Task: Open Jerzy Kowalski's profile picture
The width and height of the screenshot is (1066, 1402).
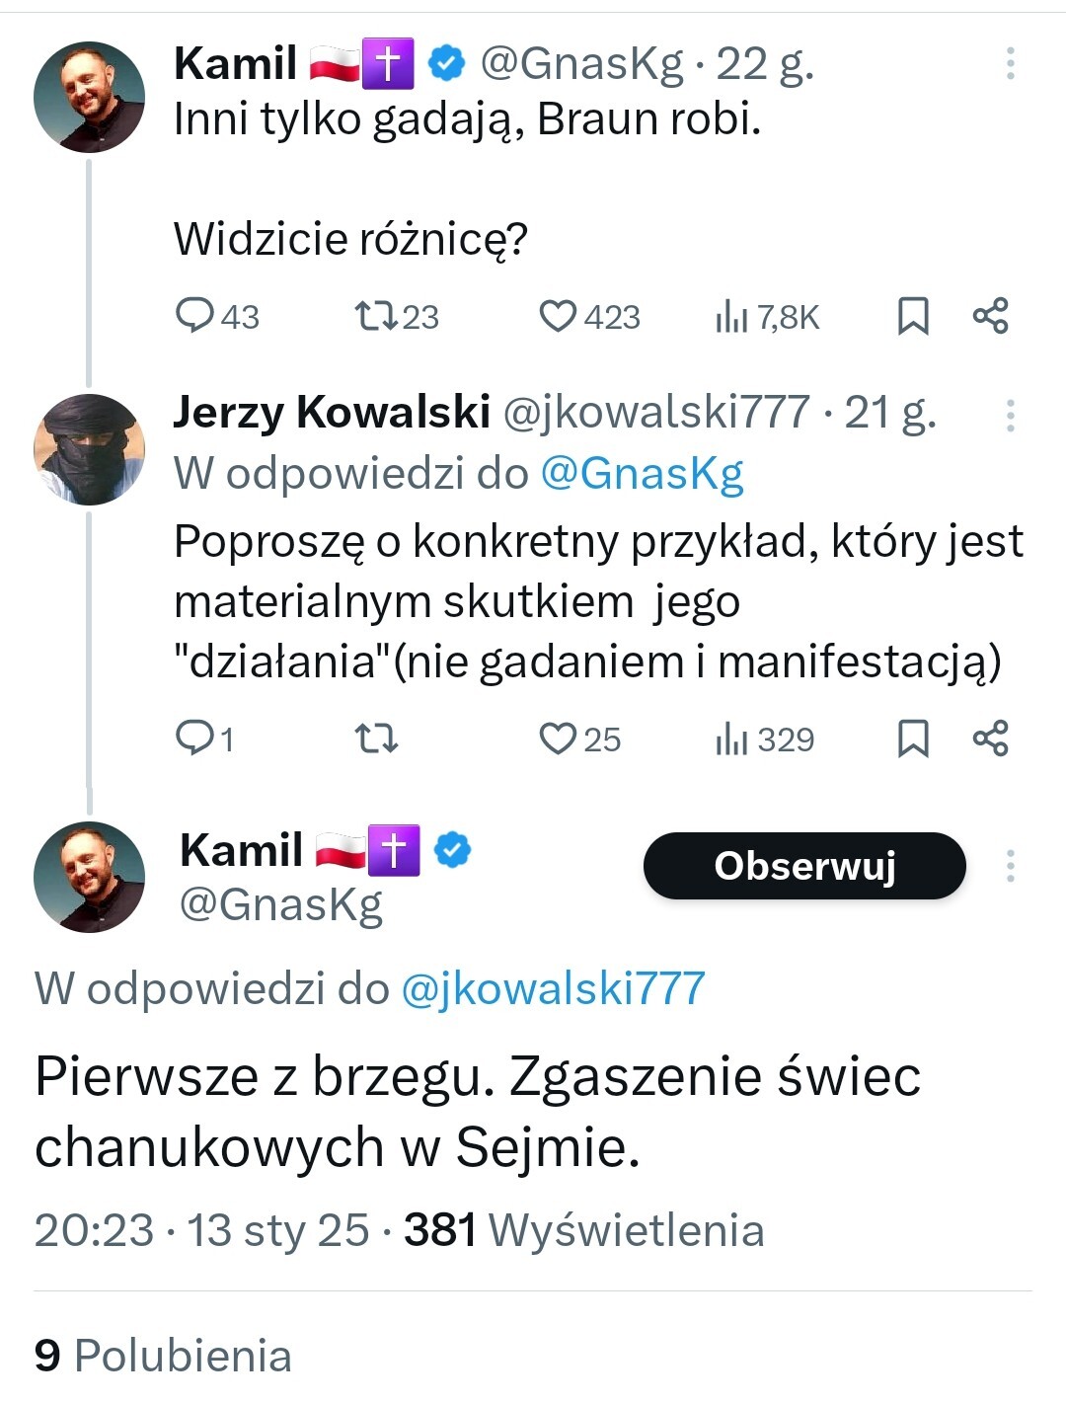Action: click(89, 449)
